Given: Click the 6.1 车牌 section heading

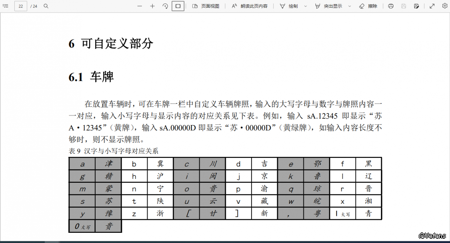Looking at the screenshot, I should tap(91, 77).
